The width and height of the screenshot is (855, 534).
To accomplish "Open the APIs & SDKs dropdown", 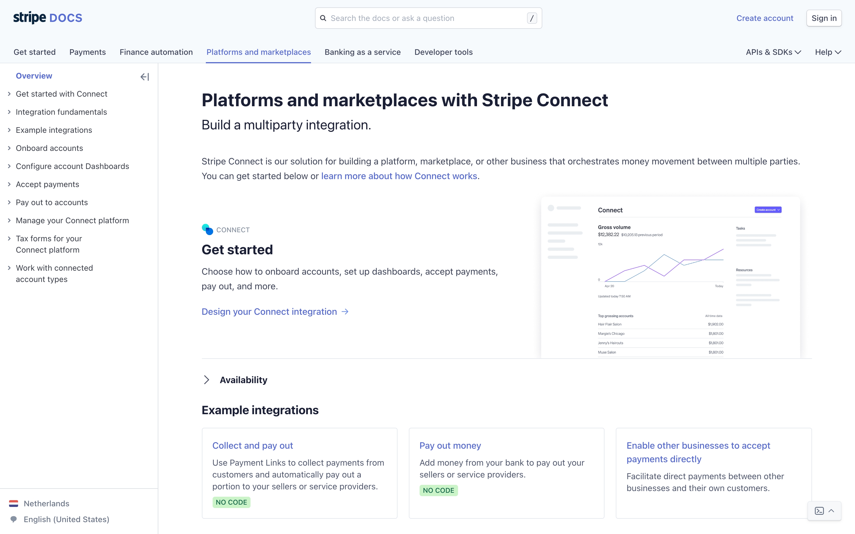I will tap(773, 52).
